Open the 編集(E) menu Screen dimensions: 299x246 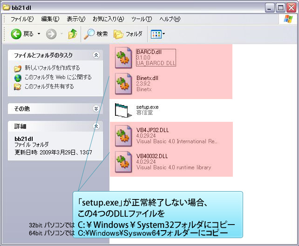50,19
